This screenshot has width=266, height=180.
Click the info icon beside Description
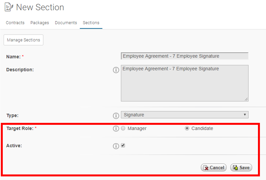click(x=116, y=70)
